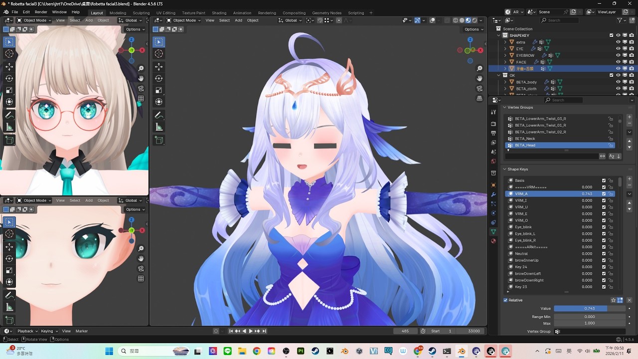Click the pan hand icon in main viewport
The height and width of the screenshot is (359, 638).
click(x=480, y=78)
